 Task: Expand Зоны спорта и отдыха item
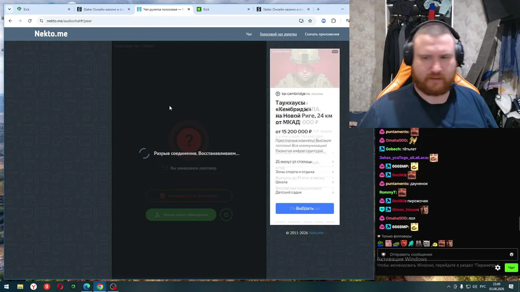305,172
